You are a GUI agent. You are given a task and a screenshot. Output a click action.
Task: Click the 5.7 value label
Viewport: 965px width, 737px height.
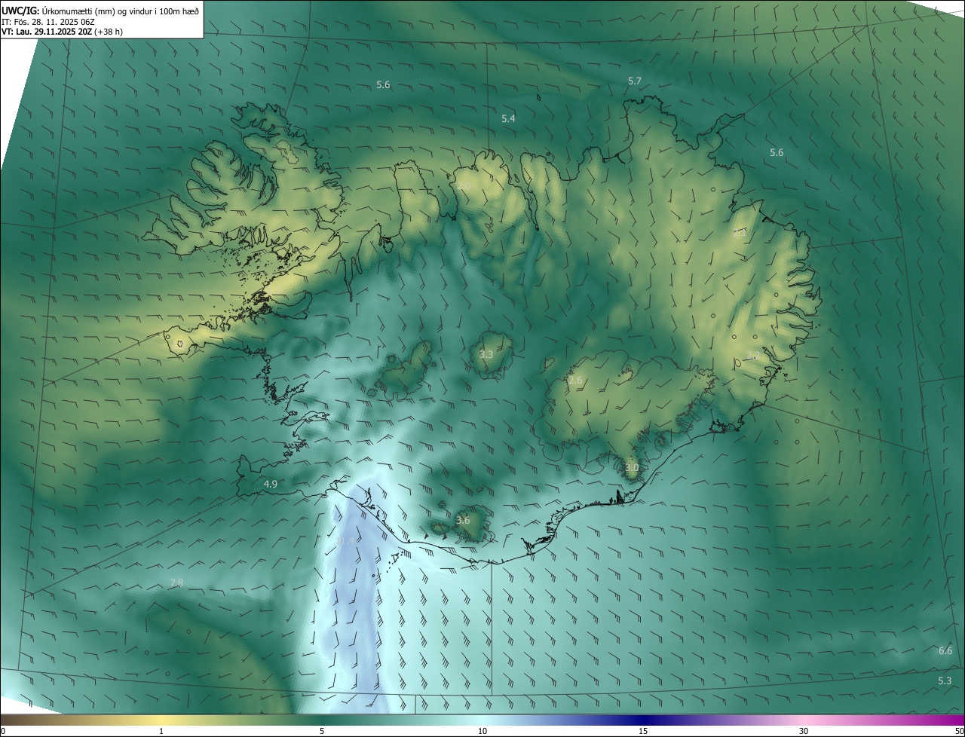click(x=635, y=81)
